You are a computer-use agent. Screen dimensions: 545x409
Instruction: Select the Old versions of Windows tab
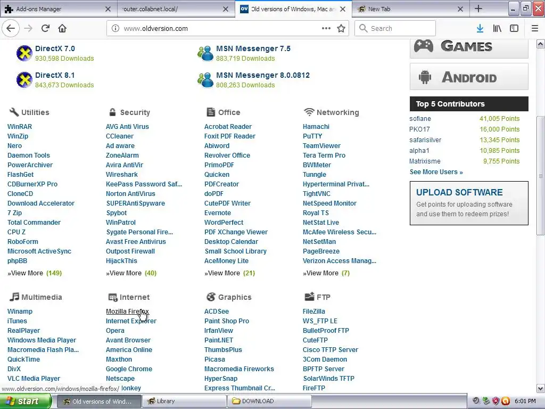point(294,9)
